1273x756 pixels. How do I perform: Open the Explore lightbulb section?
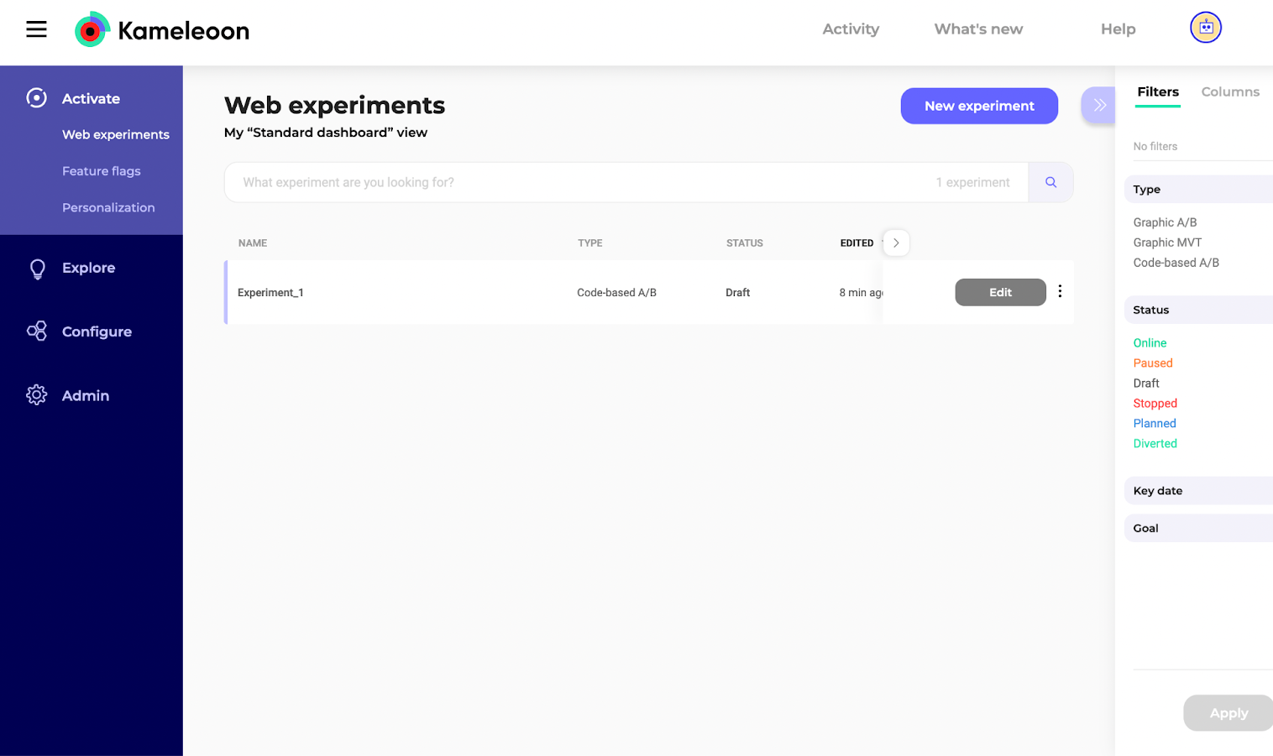(x=36, y=268)
